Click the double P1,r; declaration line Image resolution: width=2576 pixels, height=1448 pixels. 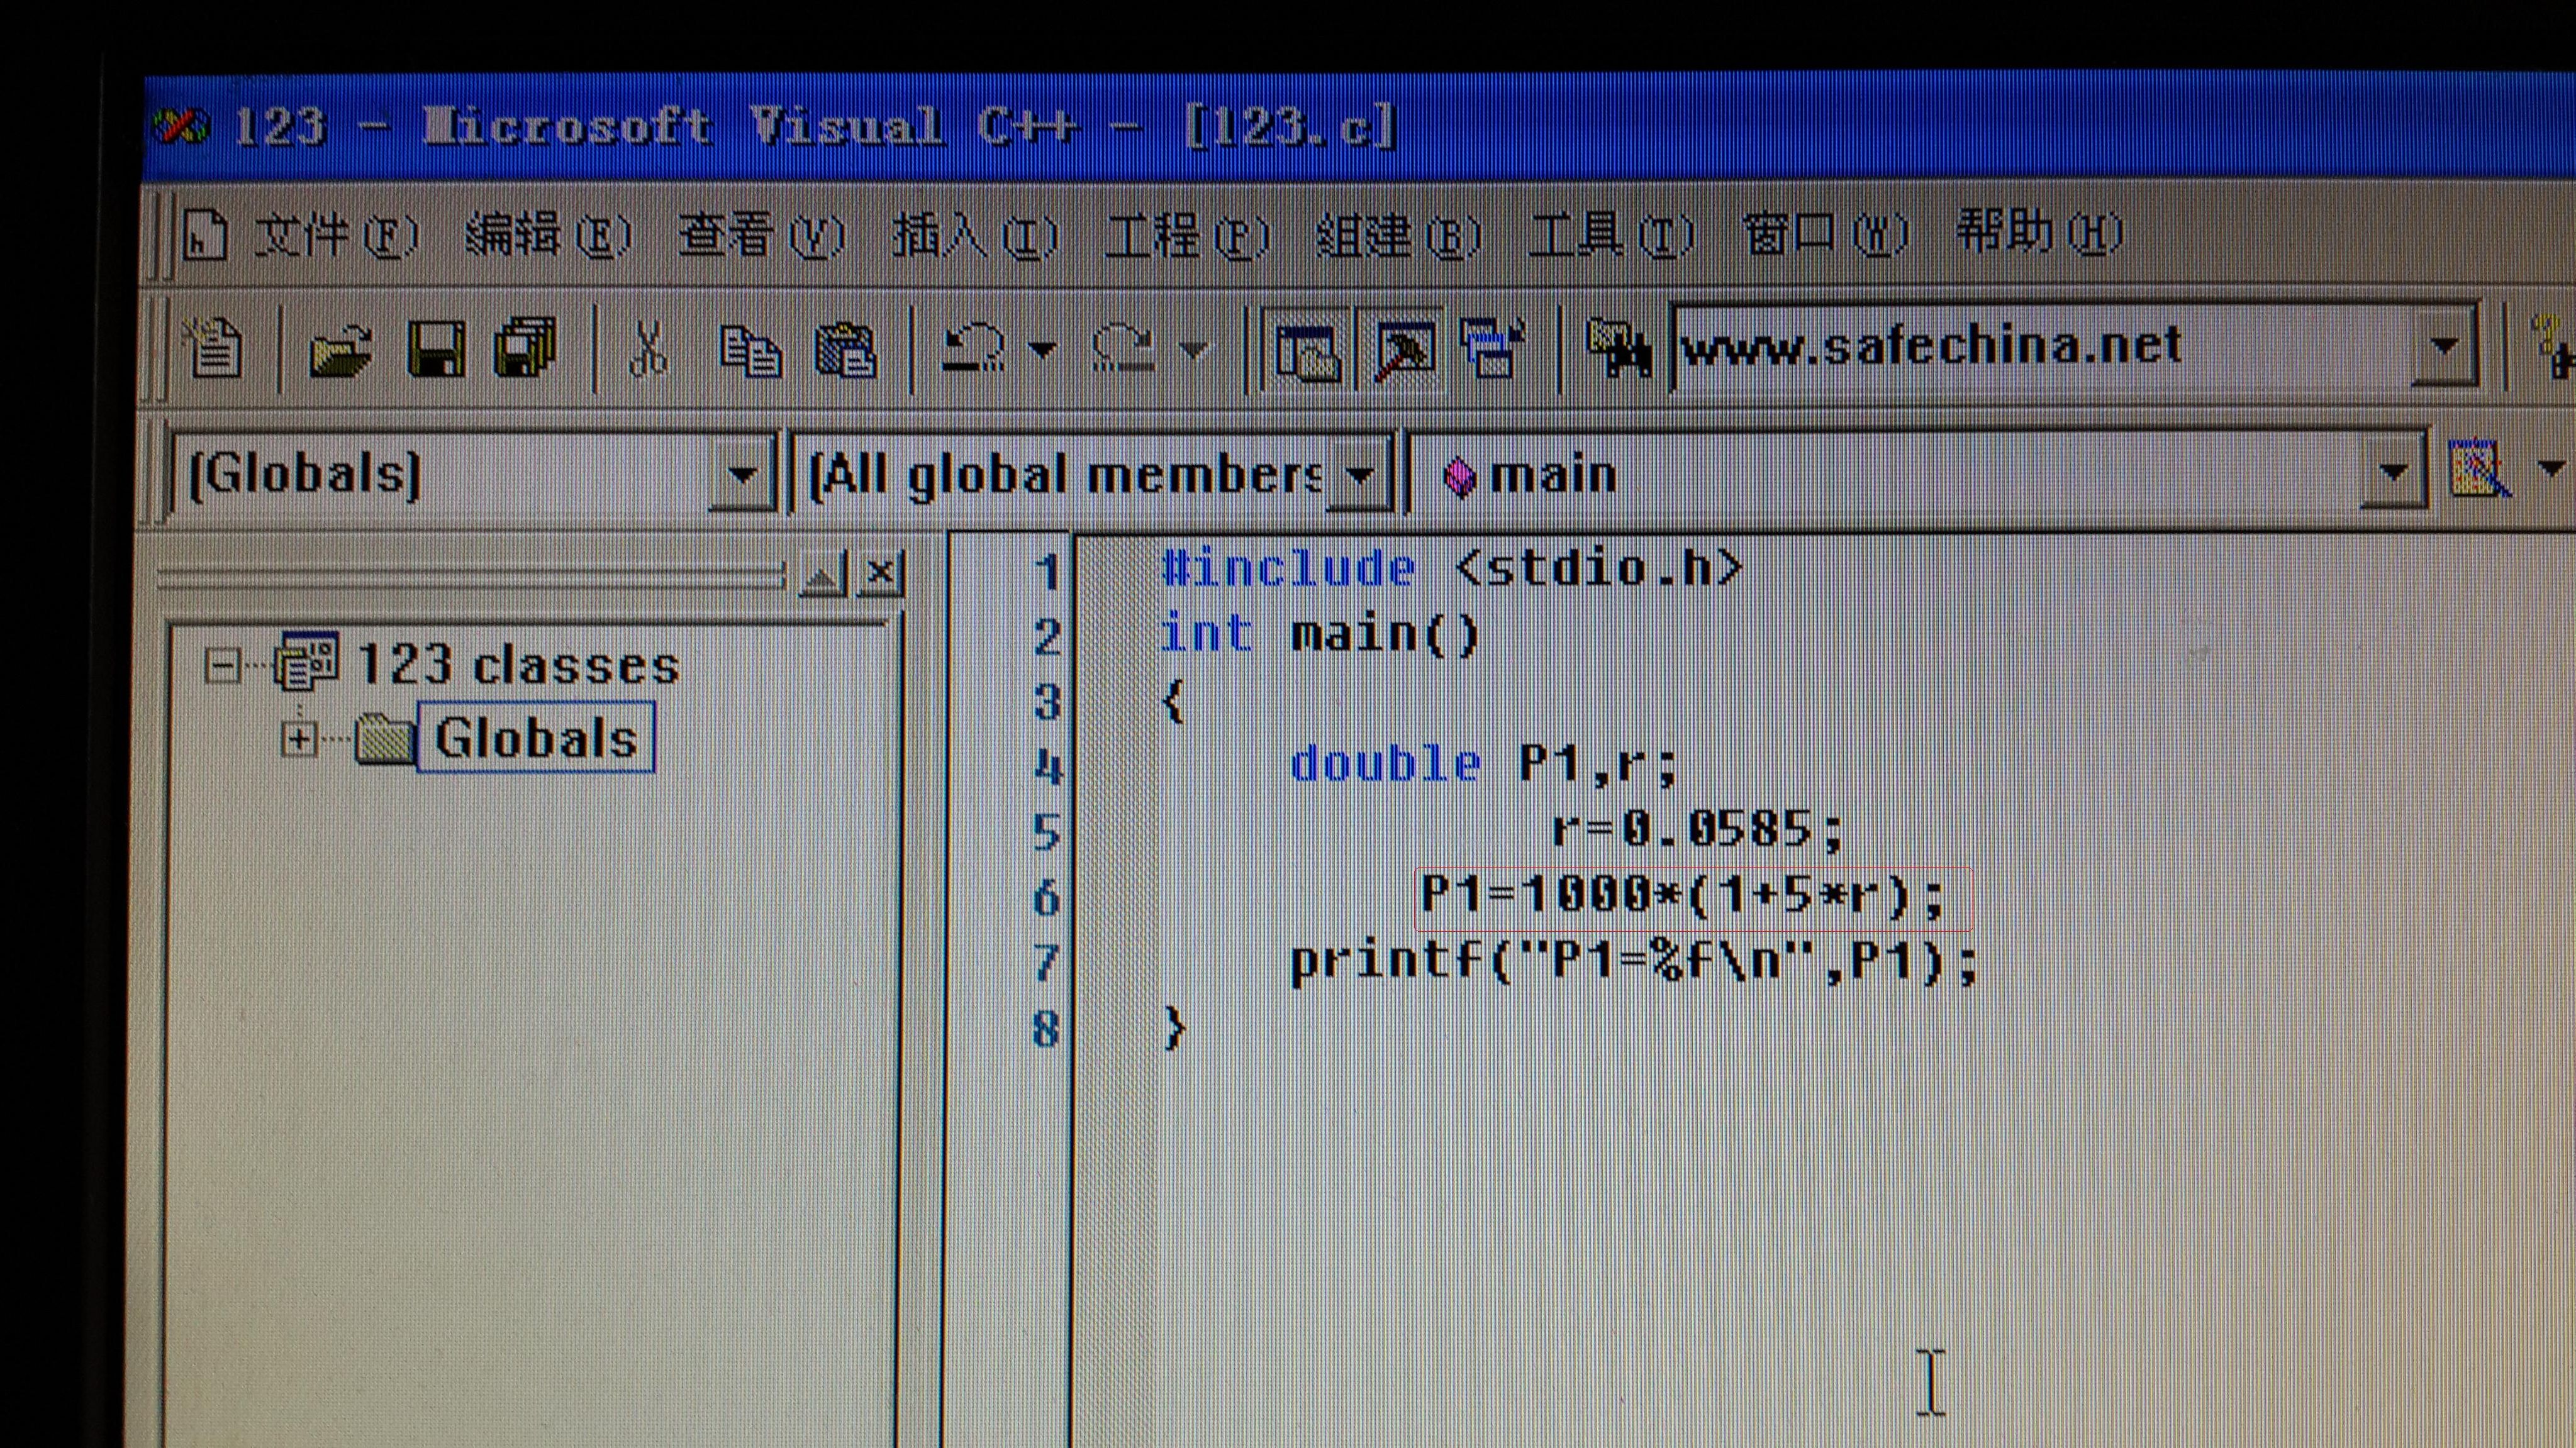click(1484, 765)
